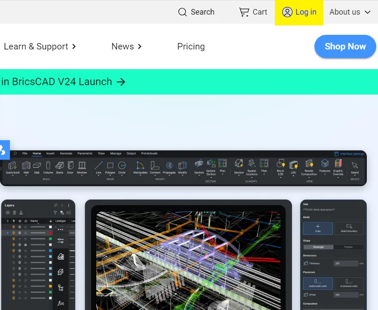
Task: Click the red layer color swatch
Action: pos(50,233)
